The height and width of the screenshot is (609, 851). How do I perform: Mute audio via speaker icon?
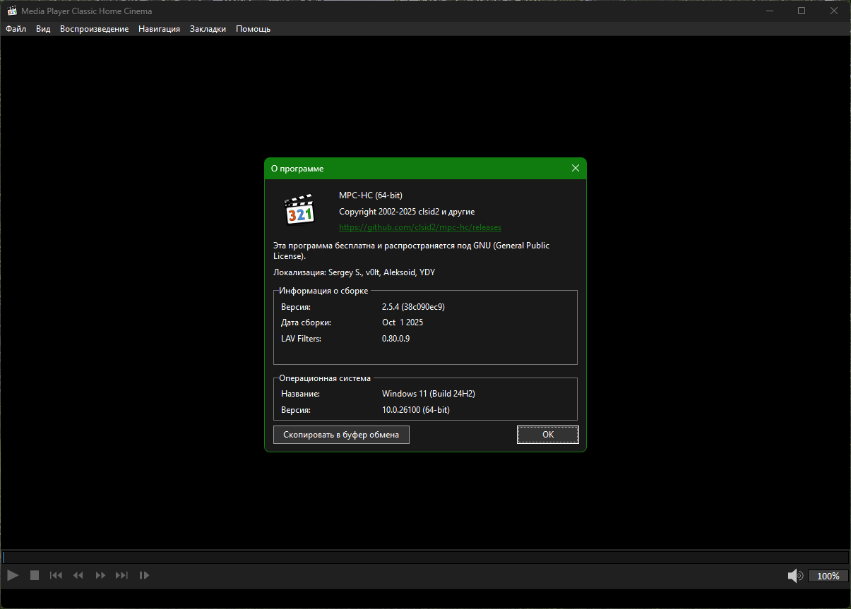pos(795,576)
